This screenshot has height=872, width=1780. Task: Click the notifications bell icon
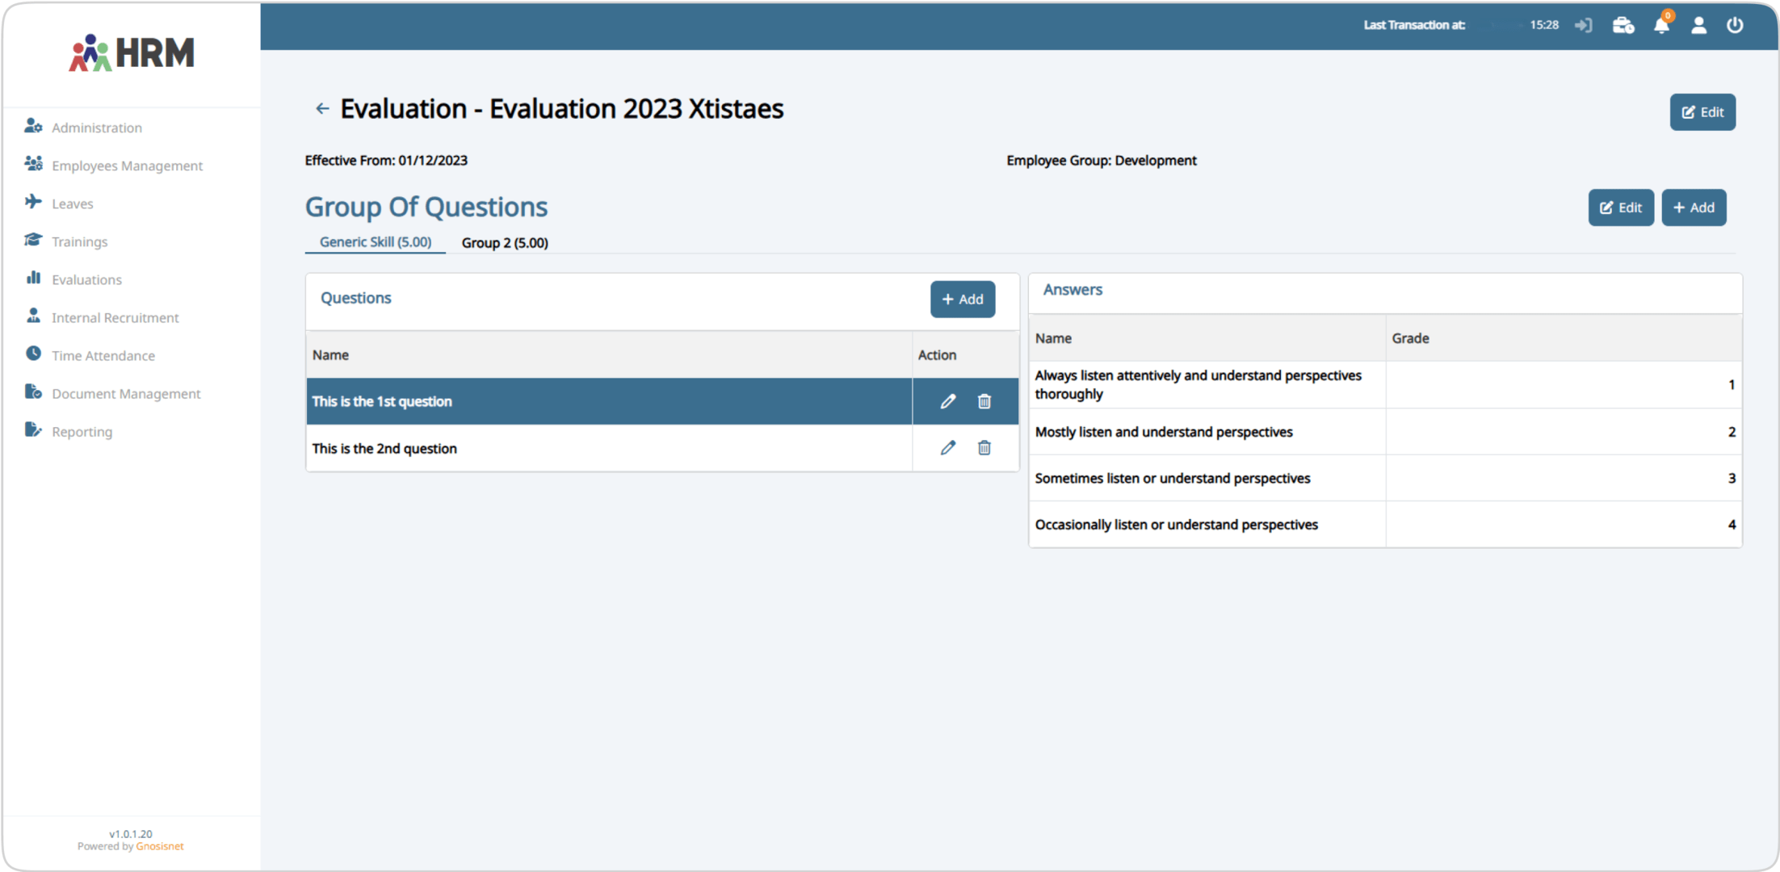point(1660,26)
